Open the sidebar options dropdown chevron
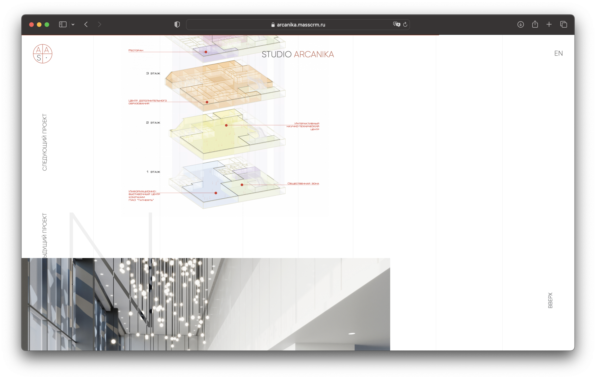The width and height of the screenshot is (596, 379). pos(73,25)
